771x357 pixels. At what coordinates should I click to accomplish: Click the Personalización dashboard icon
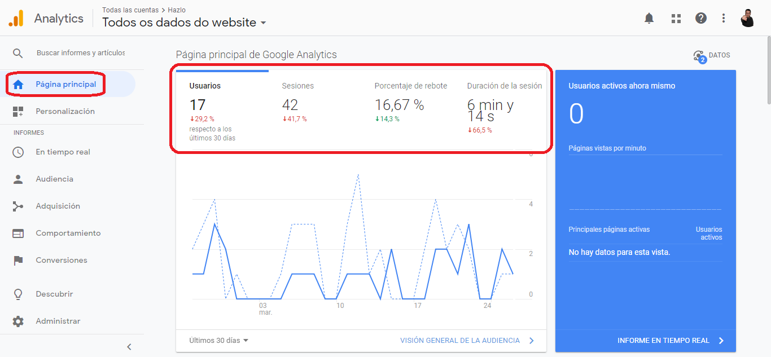click(x=18, y=112)
